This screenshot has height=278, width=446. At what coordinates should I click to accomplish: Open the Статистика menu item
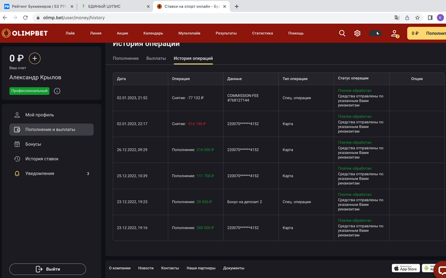(262, 33)
